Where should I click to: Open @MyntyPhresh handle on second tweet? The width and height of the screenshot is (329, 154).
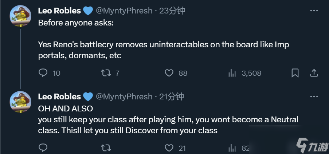point(124,96)
